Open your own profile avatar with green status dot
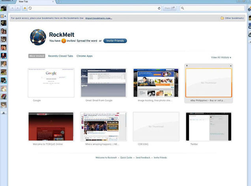 4,8
